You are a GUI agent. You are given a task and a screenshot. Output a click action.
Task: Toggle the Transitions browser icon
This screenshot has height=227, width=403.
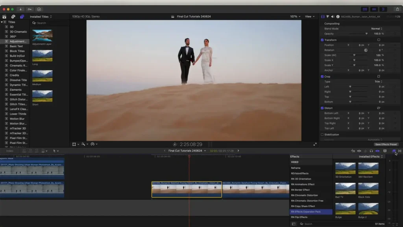tap(400, 151)
